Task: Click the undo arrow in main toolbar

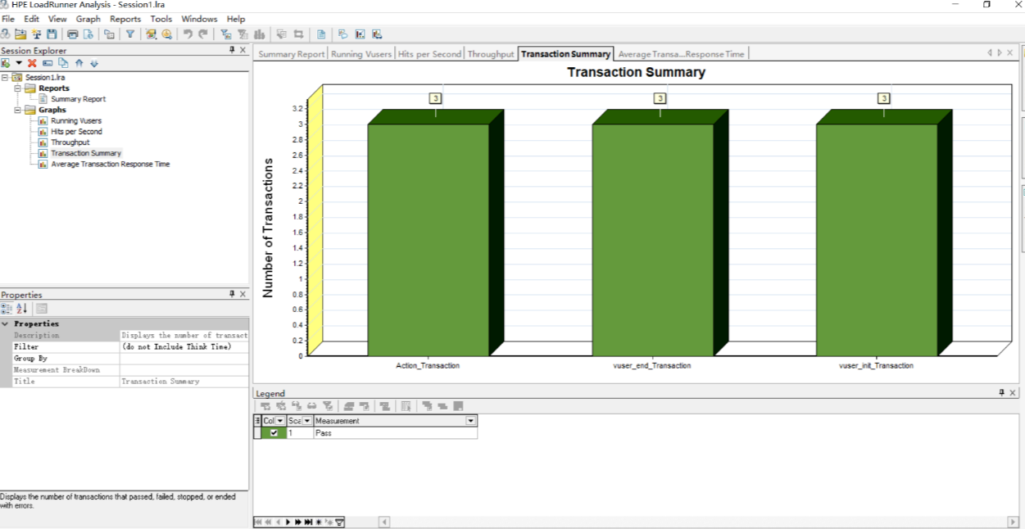Action: point(188,34)
